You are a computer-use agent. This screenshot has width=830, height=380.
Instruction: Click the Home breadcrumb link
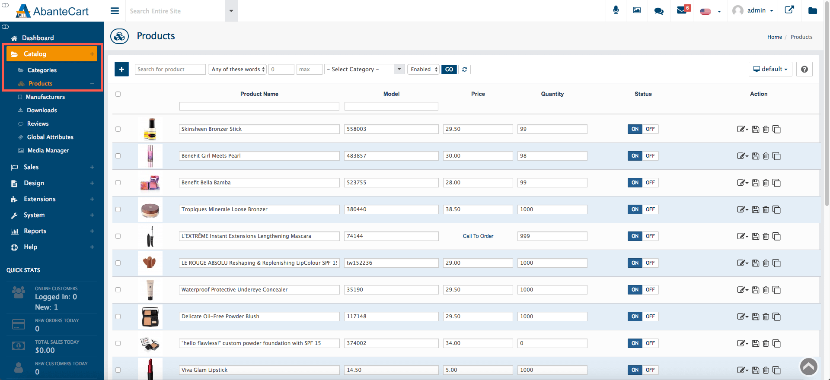[774, 37]
